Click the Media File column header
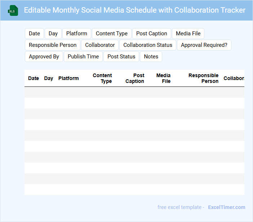This screenshot has height=222, width=253. [x=164, y=78]
